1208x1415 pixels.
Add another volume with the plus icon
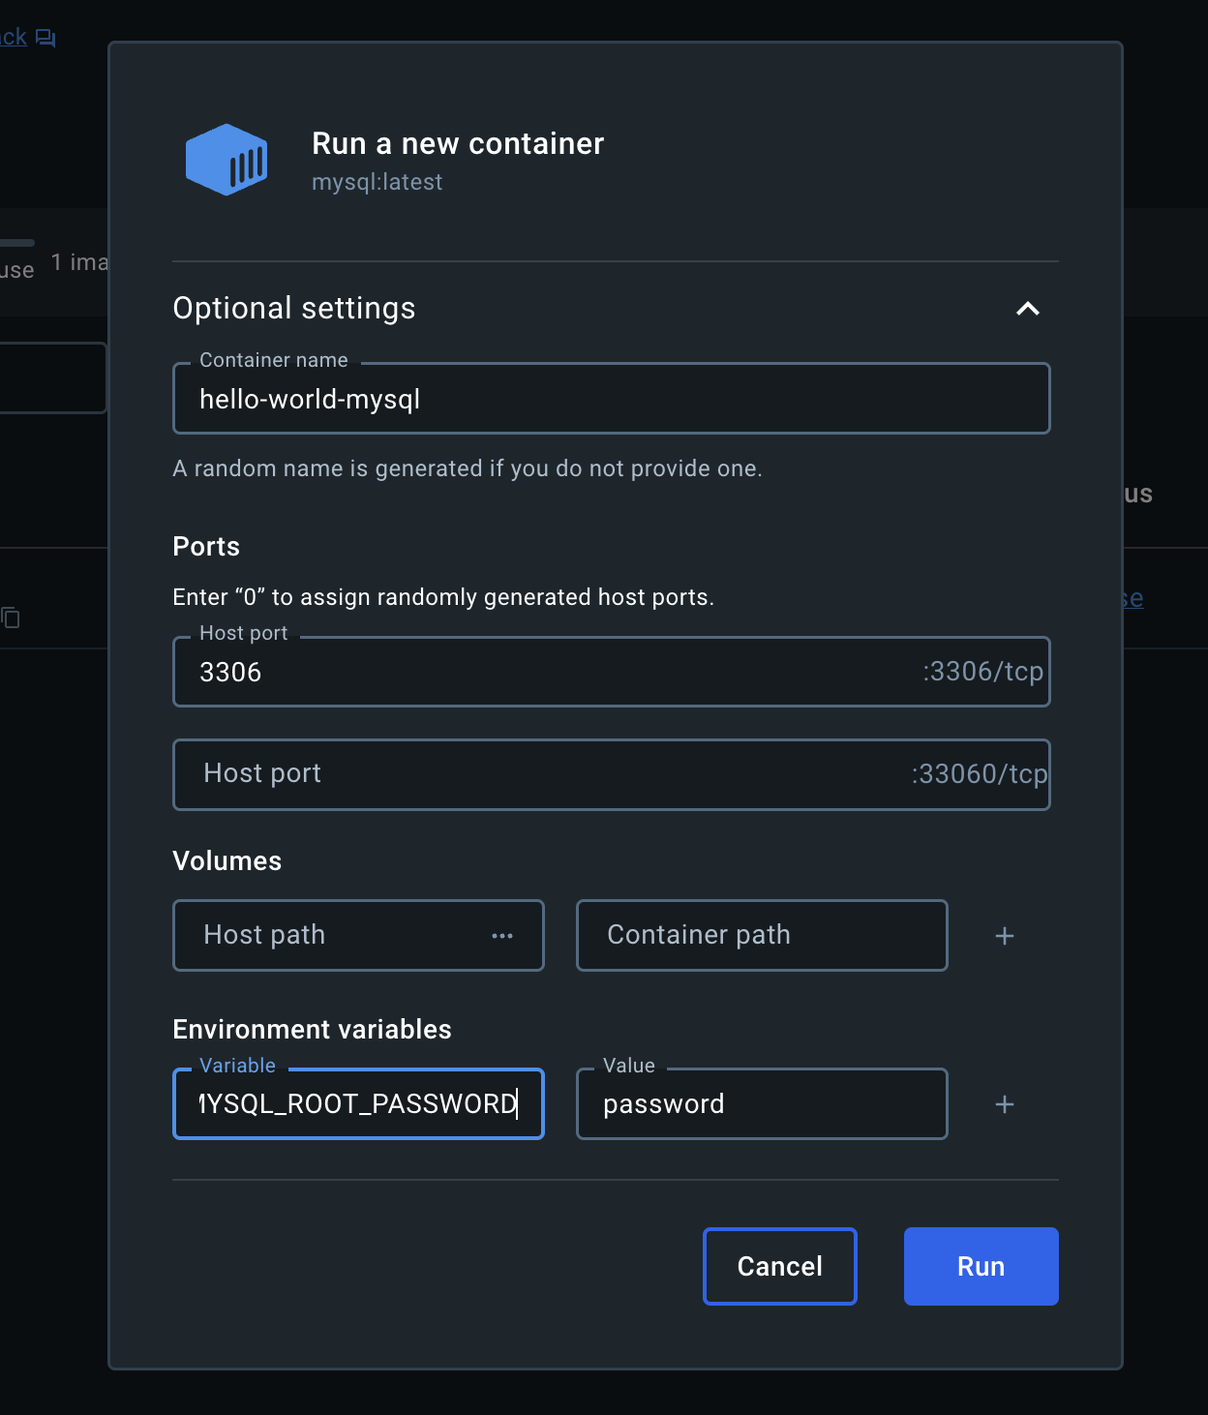1004,935
